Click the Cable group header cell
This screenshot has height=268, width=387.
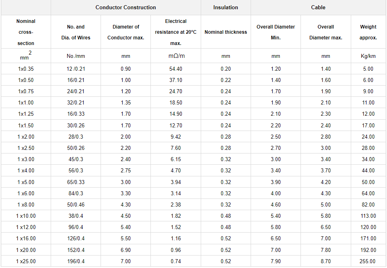[x=318, y=7]
